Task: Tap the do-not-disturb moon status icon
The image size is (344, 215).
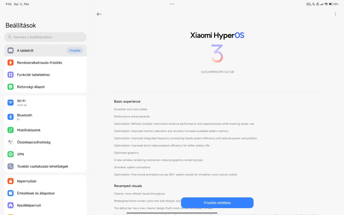Action: click(314, 4)
